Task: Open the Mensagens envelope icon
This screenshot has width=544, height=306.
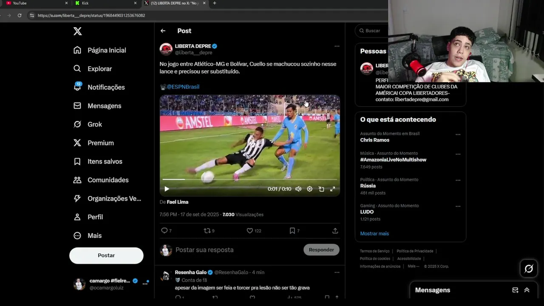Action: [x=77, y=106]
